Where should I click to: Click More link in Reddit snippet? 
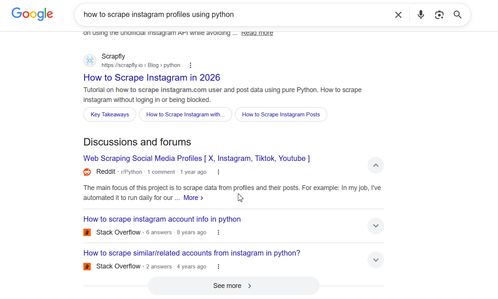tap(193, 198)
